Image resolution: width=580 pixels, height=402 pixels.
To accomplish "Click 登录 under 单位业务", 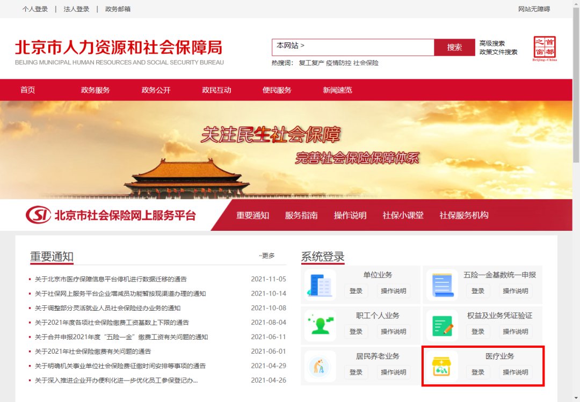I will click(356, 291).
